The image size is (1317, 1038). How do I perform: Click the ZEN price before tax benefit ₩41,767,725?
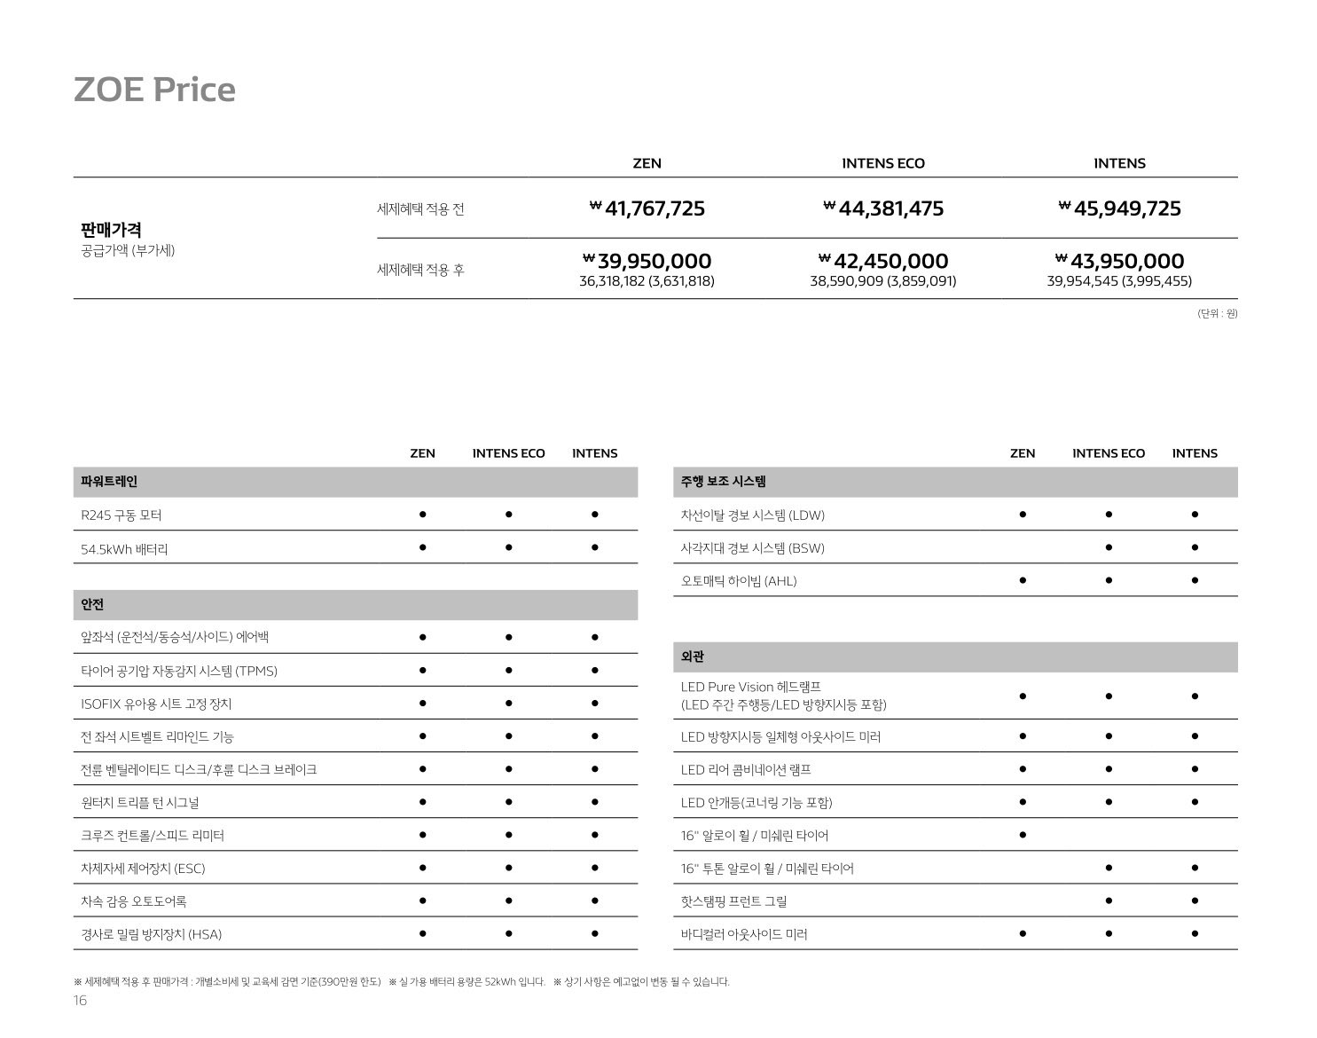tap(647, 208)
